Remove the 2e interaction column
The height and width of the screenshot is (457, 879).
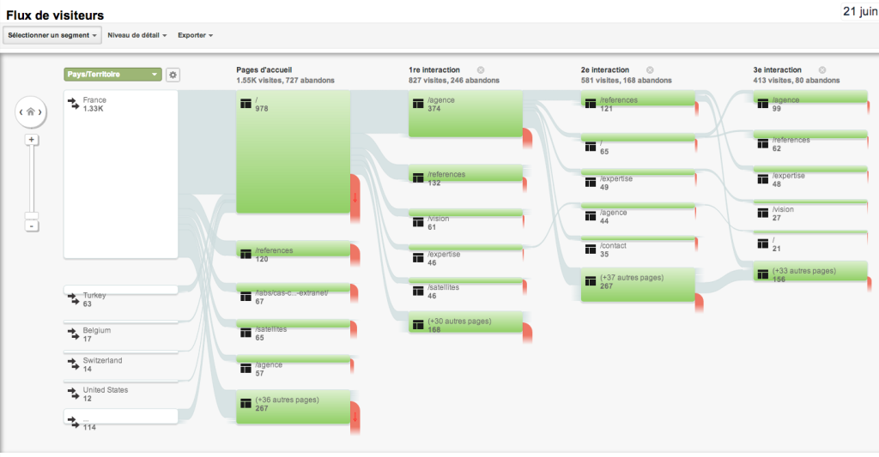click(650, 70)
